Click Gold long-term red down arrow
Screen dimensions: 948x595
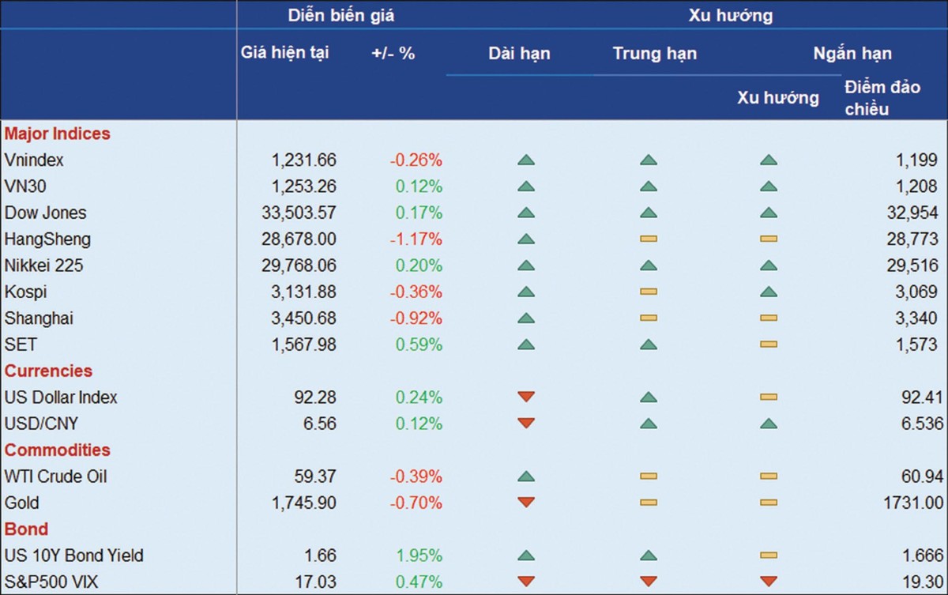526,503
